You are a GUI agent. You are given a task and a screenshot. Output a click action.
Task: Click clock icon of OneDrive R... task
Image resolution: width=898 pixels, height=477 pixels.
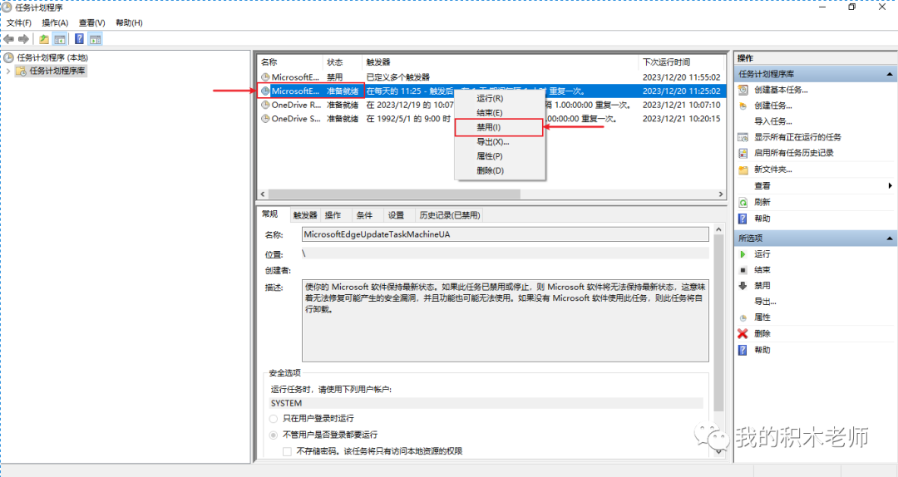[265, 105]
